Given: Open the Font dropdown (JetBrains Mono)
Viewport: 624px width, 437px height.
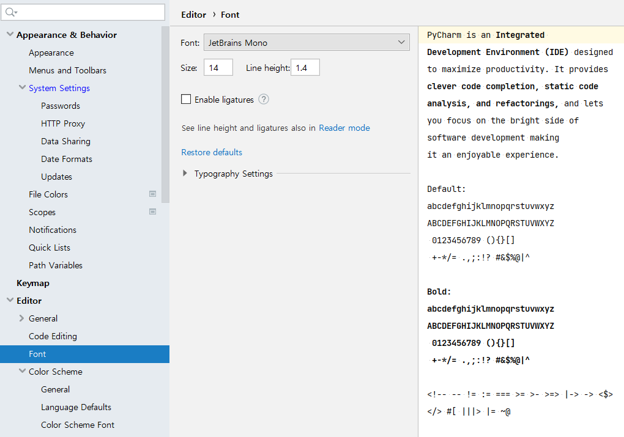Looking at the screenshot, I should coord(306,42).
